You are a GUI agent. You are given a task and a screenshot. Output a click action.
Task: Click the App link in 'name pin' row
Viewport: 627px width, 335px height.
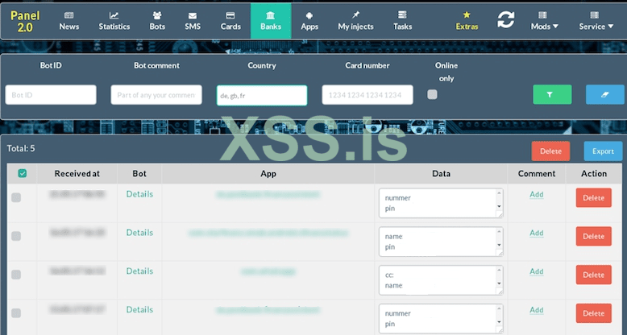(268, 233)
